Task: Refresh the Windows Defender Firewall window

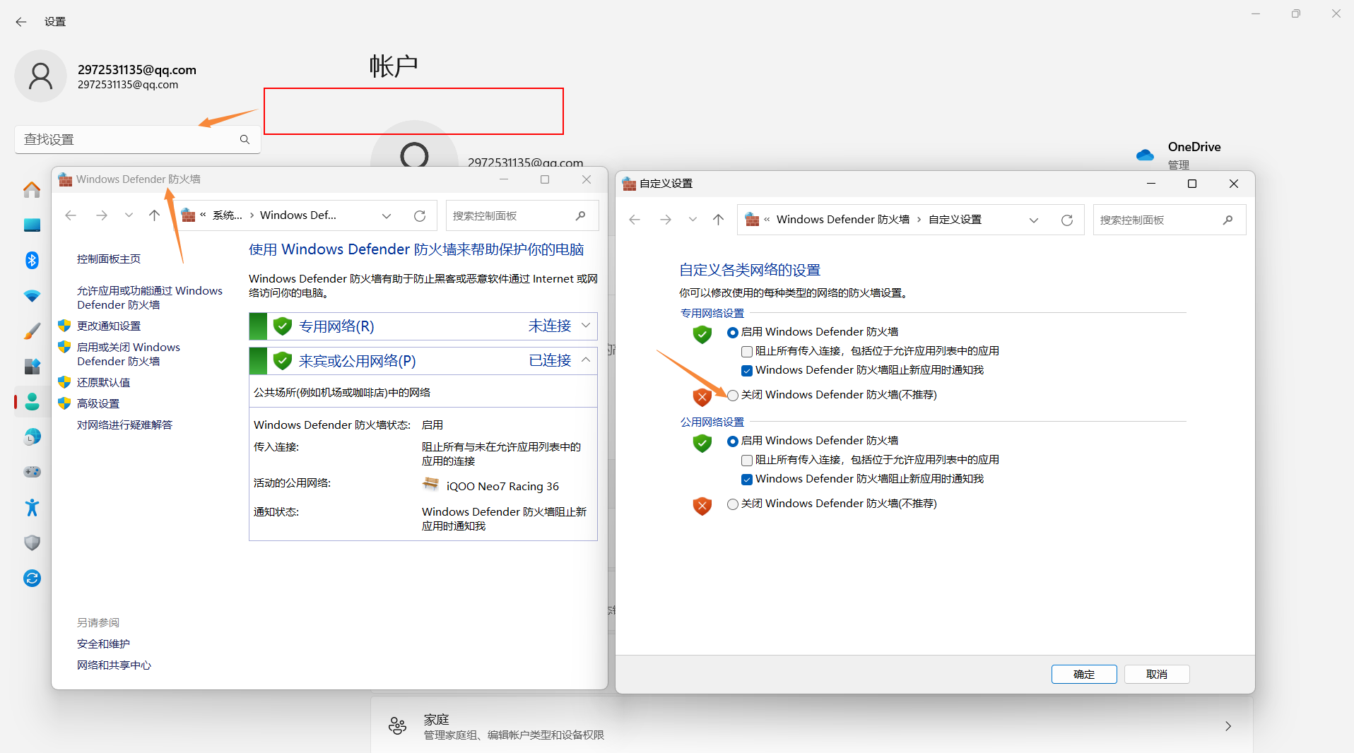Action: 420,216
